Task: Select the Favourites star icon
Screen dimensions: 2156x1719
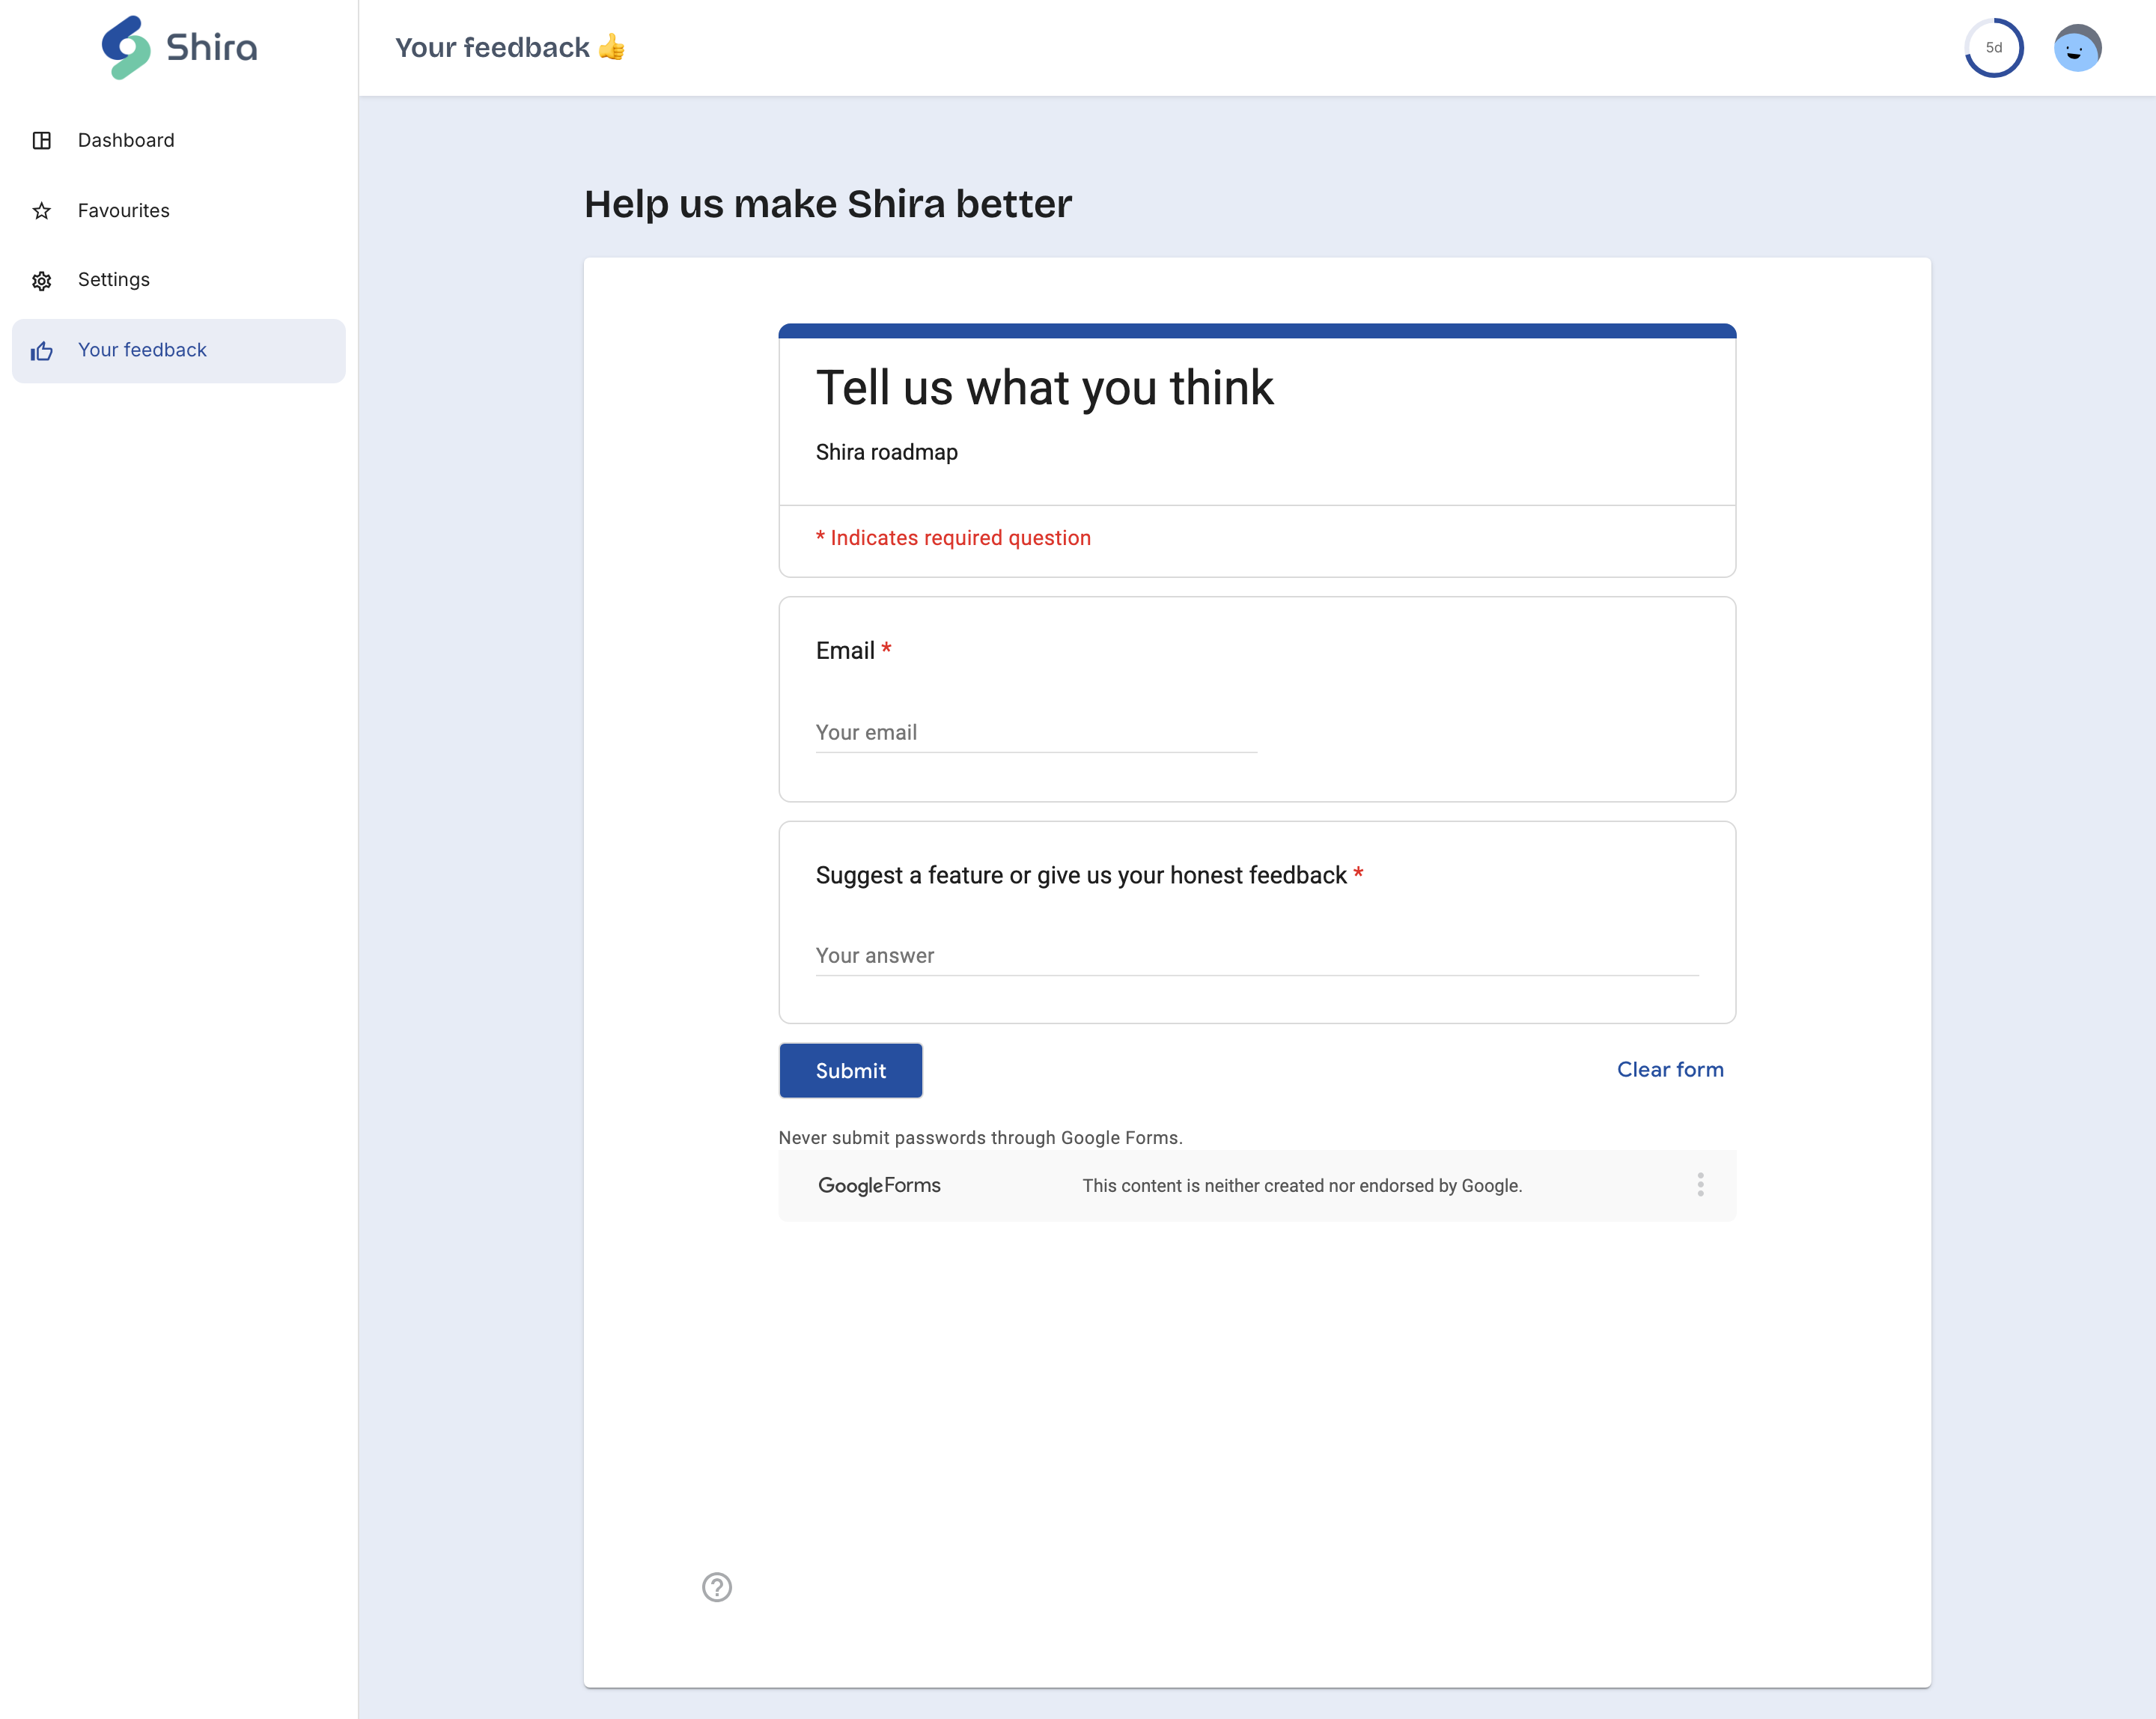Action: (42, 211)
